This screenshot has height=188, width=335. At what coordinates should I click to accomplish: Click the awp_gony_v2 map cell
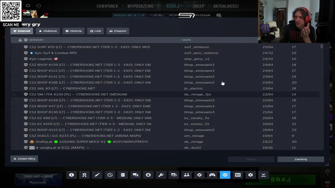point(197,59)
